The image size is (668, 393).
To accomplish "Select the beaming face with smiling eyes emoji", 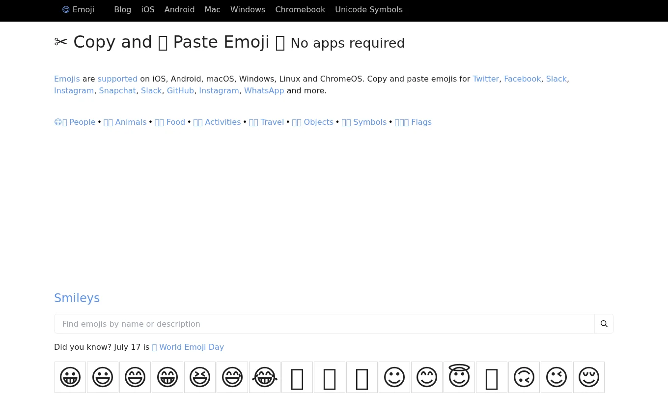I will [x=167, y=377].
